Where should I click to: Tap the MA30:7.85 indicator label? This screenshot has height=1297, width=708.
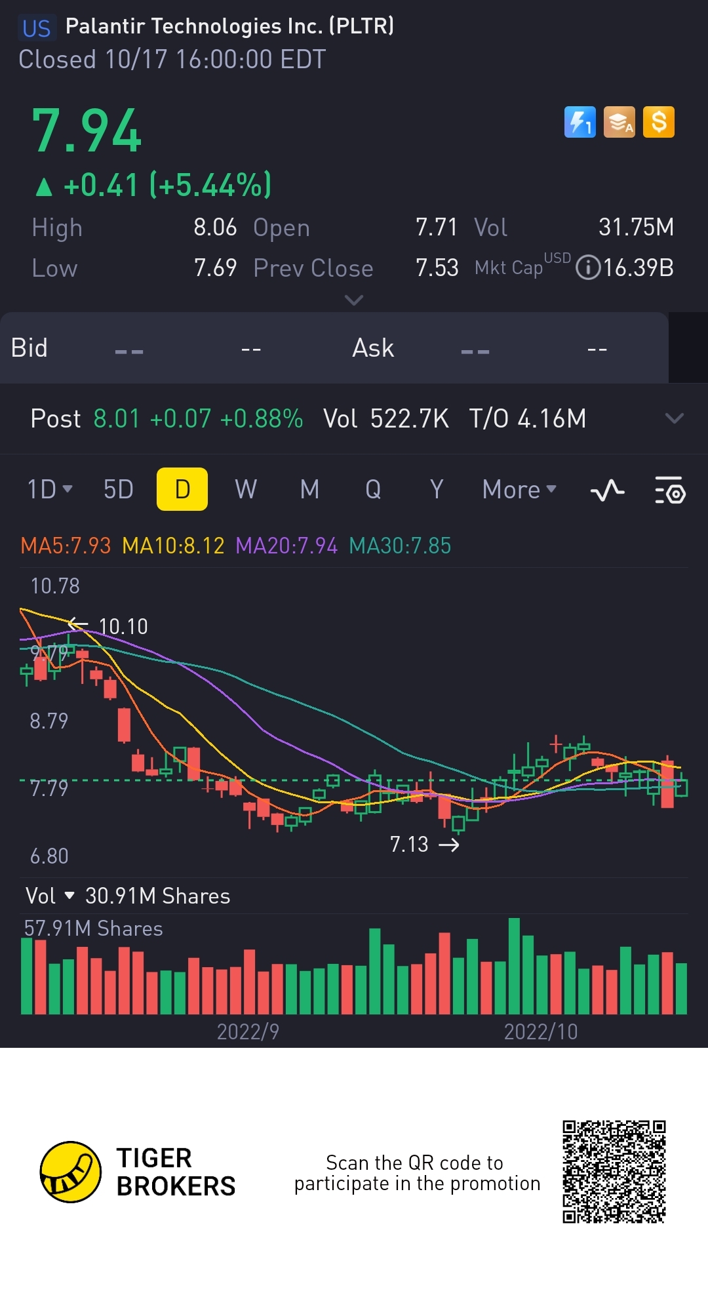[400, 546]
